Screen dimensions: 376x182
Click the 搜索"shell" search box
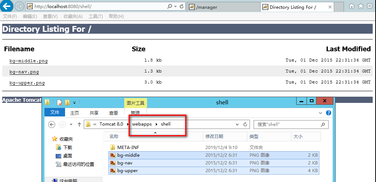[287, 125]
